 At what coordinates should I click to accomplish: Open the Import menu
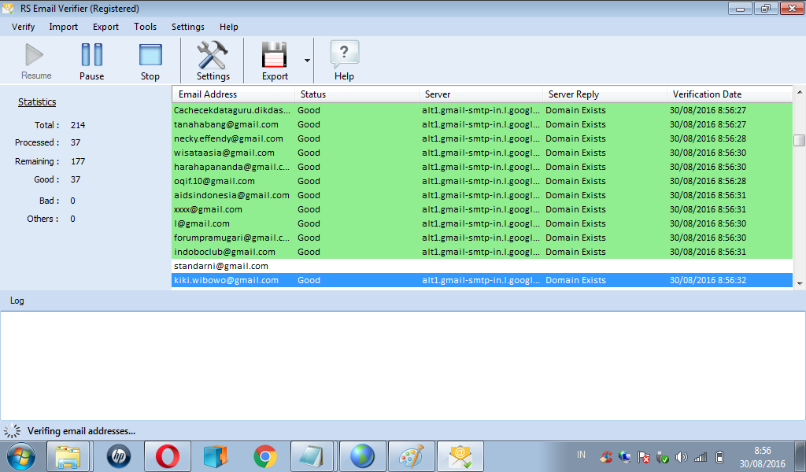(63, 27)
